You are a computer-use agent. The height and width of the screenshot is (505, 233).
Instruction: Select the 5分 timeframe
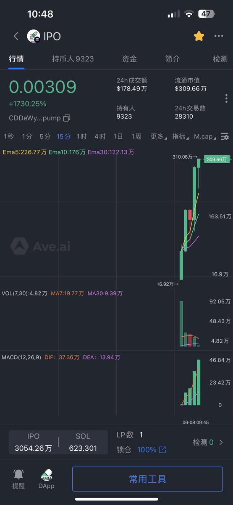45,136
